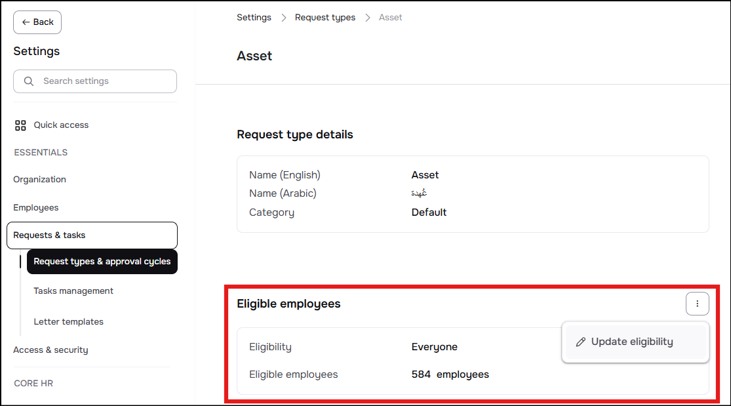This screenshot has height=406, width=731.
Task: Navigate to the Request types breadcrumb
Action: point(325,18)
